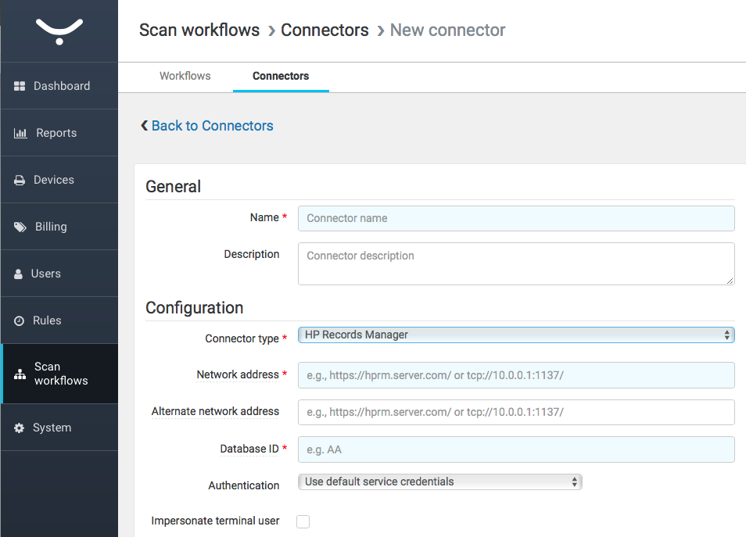This screenshot has height=537, width=746.
Task: Switch to the Workflows tab
Action: pos(185,76)
